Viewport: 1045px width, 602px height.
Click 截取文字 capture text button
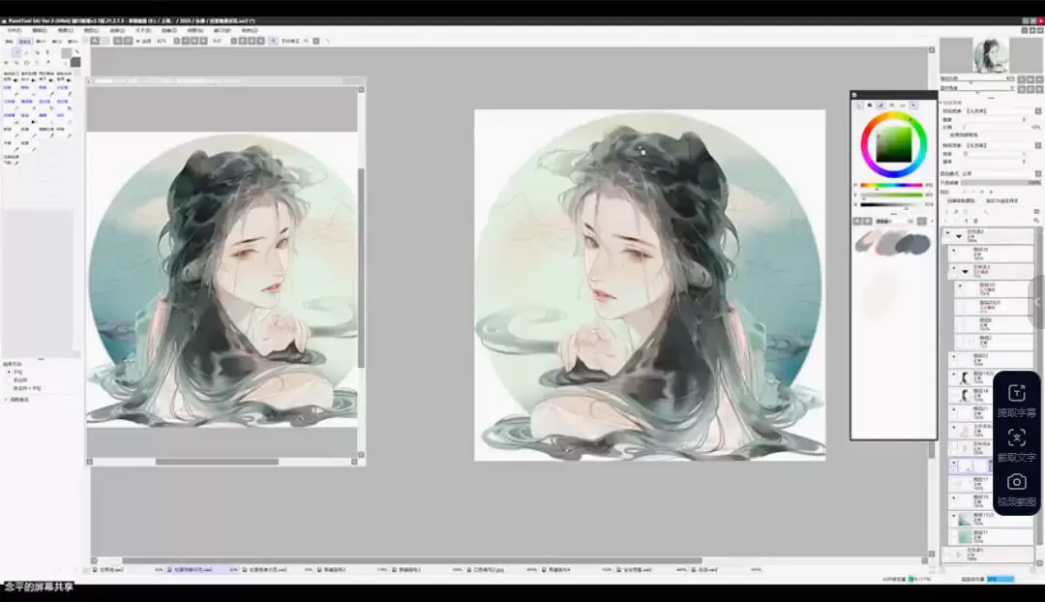(1016, 443)
